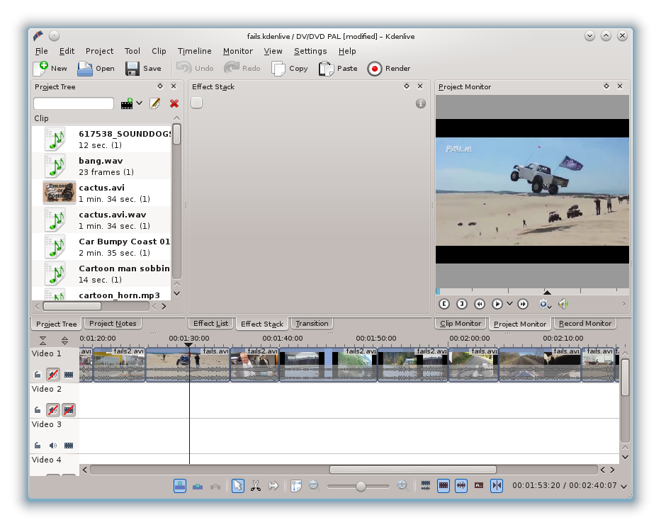Open clip properties pencil icon
Image resolution: width=661 pixels, height=527 pixels.
coord(154,103)
